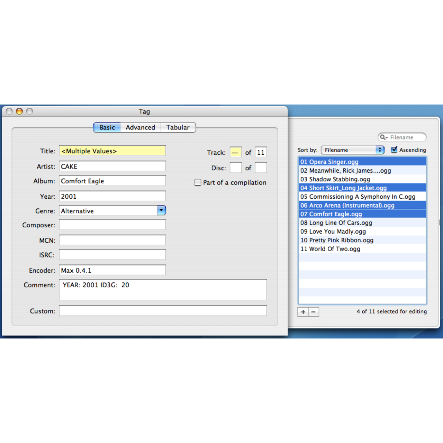The height and width of the screenshot is (443, 443).
Task: Select 08 Long Line Of Cars.ogg
Action: point(336,223)
